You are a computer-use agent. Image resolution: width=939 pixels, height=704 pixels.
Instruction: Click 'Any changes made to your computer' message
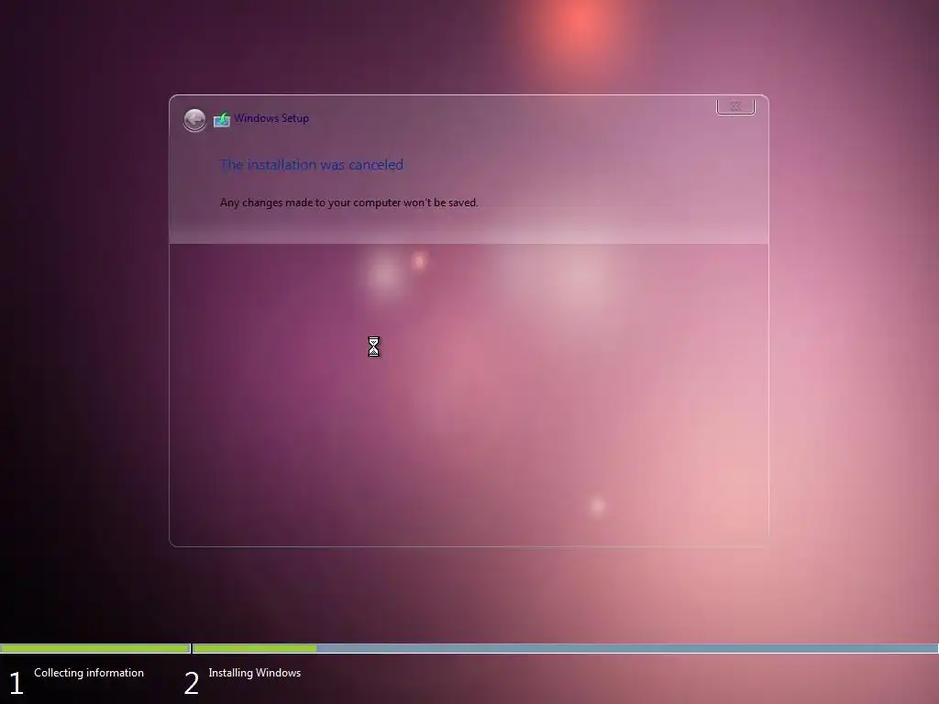[x=349, y=203]
